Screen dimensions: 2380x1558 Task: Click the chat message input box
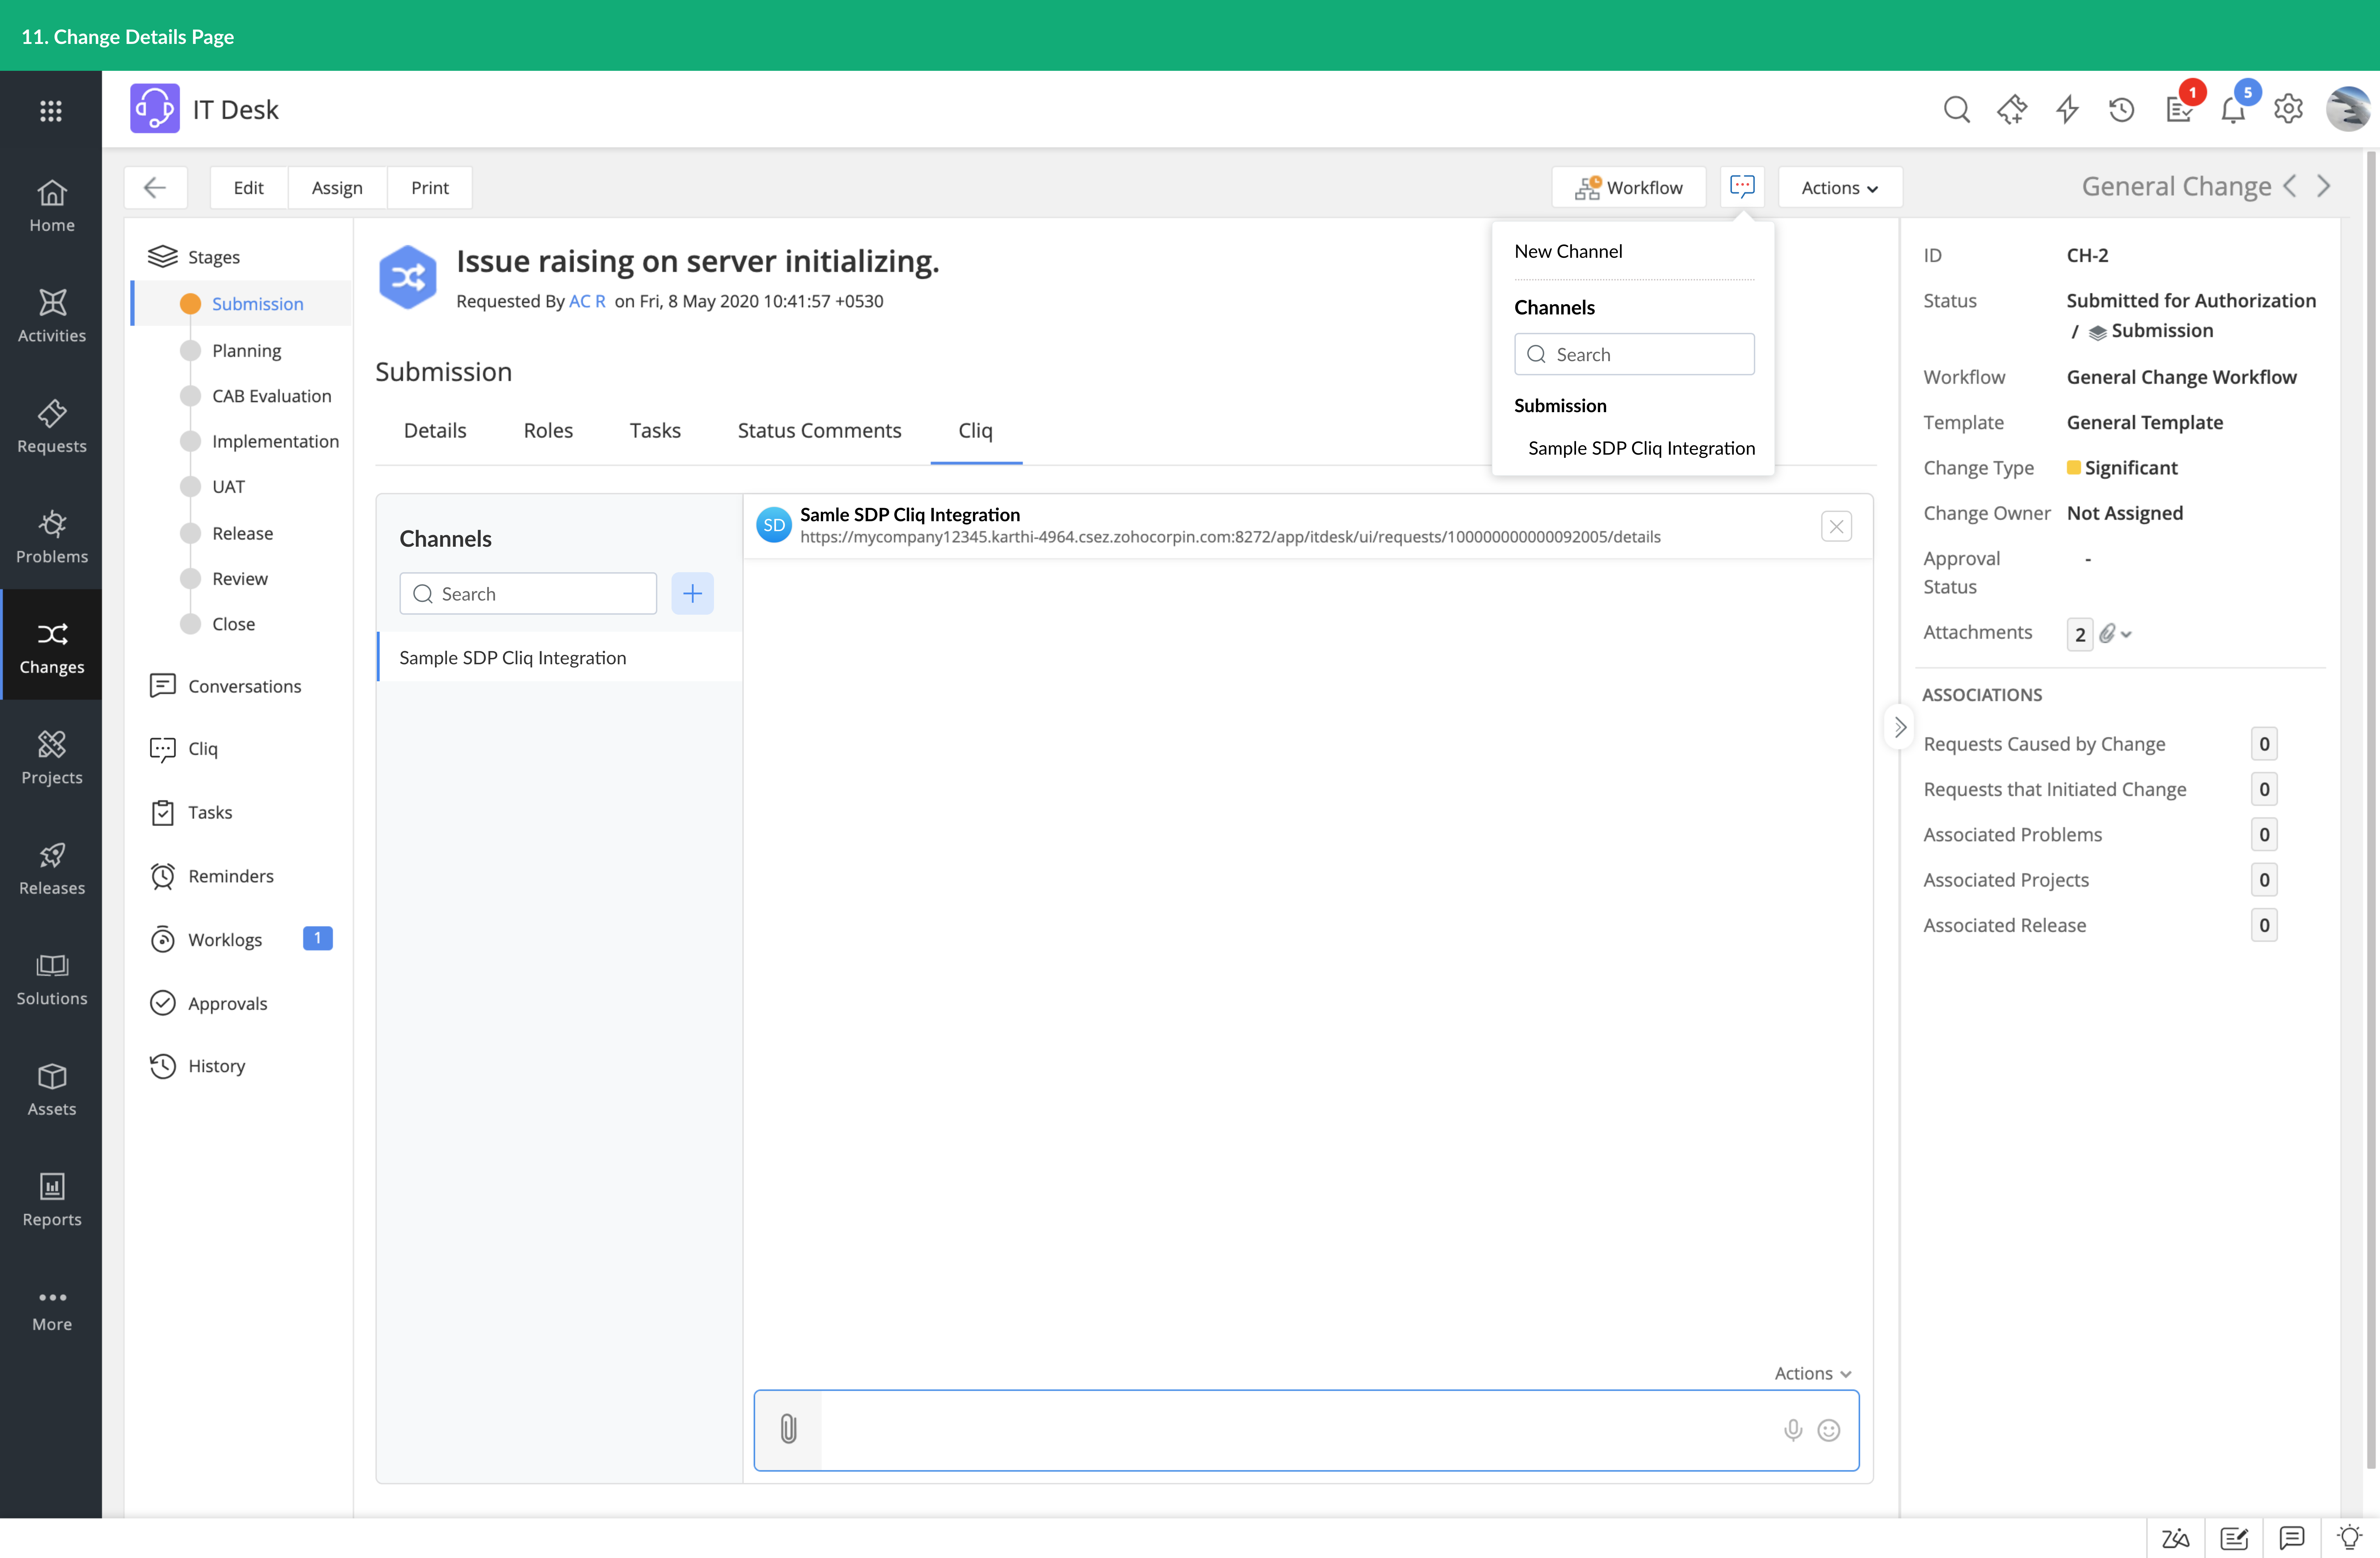(x=1300, y=1430)
